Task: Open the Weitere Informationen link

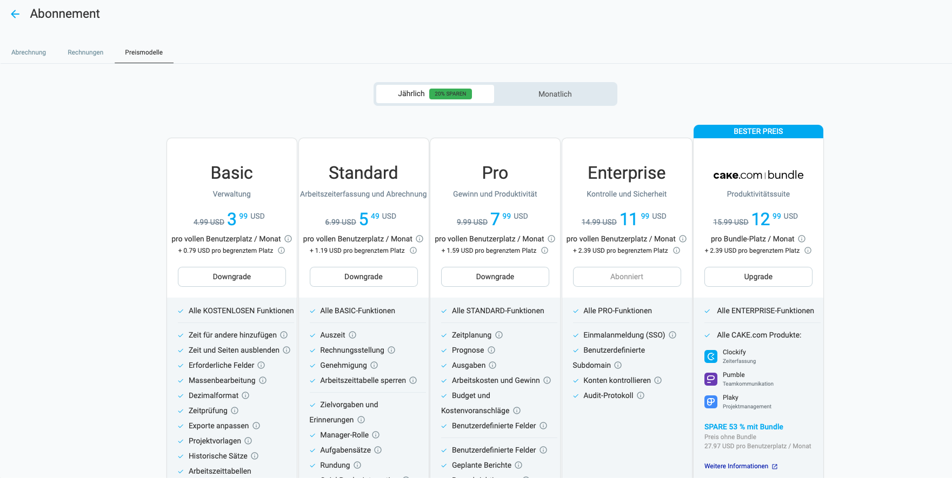Action: pyautogui.click(x=736, y=466)
